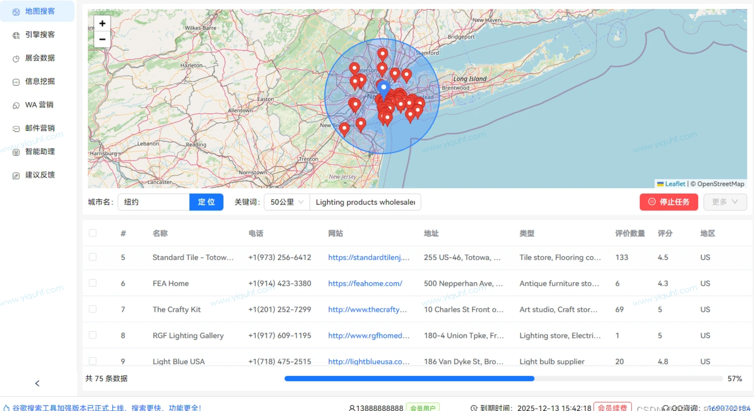Open the 50公里 radius dropdown

point(287,202)
